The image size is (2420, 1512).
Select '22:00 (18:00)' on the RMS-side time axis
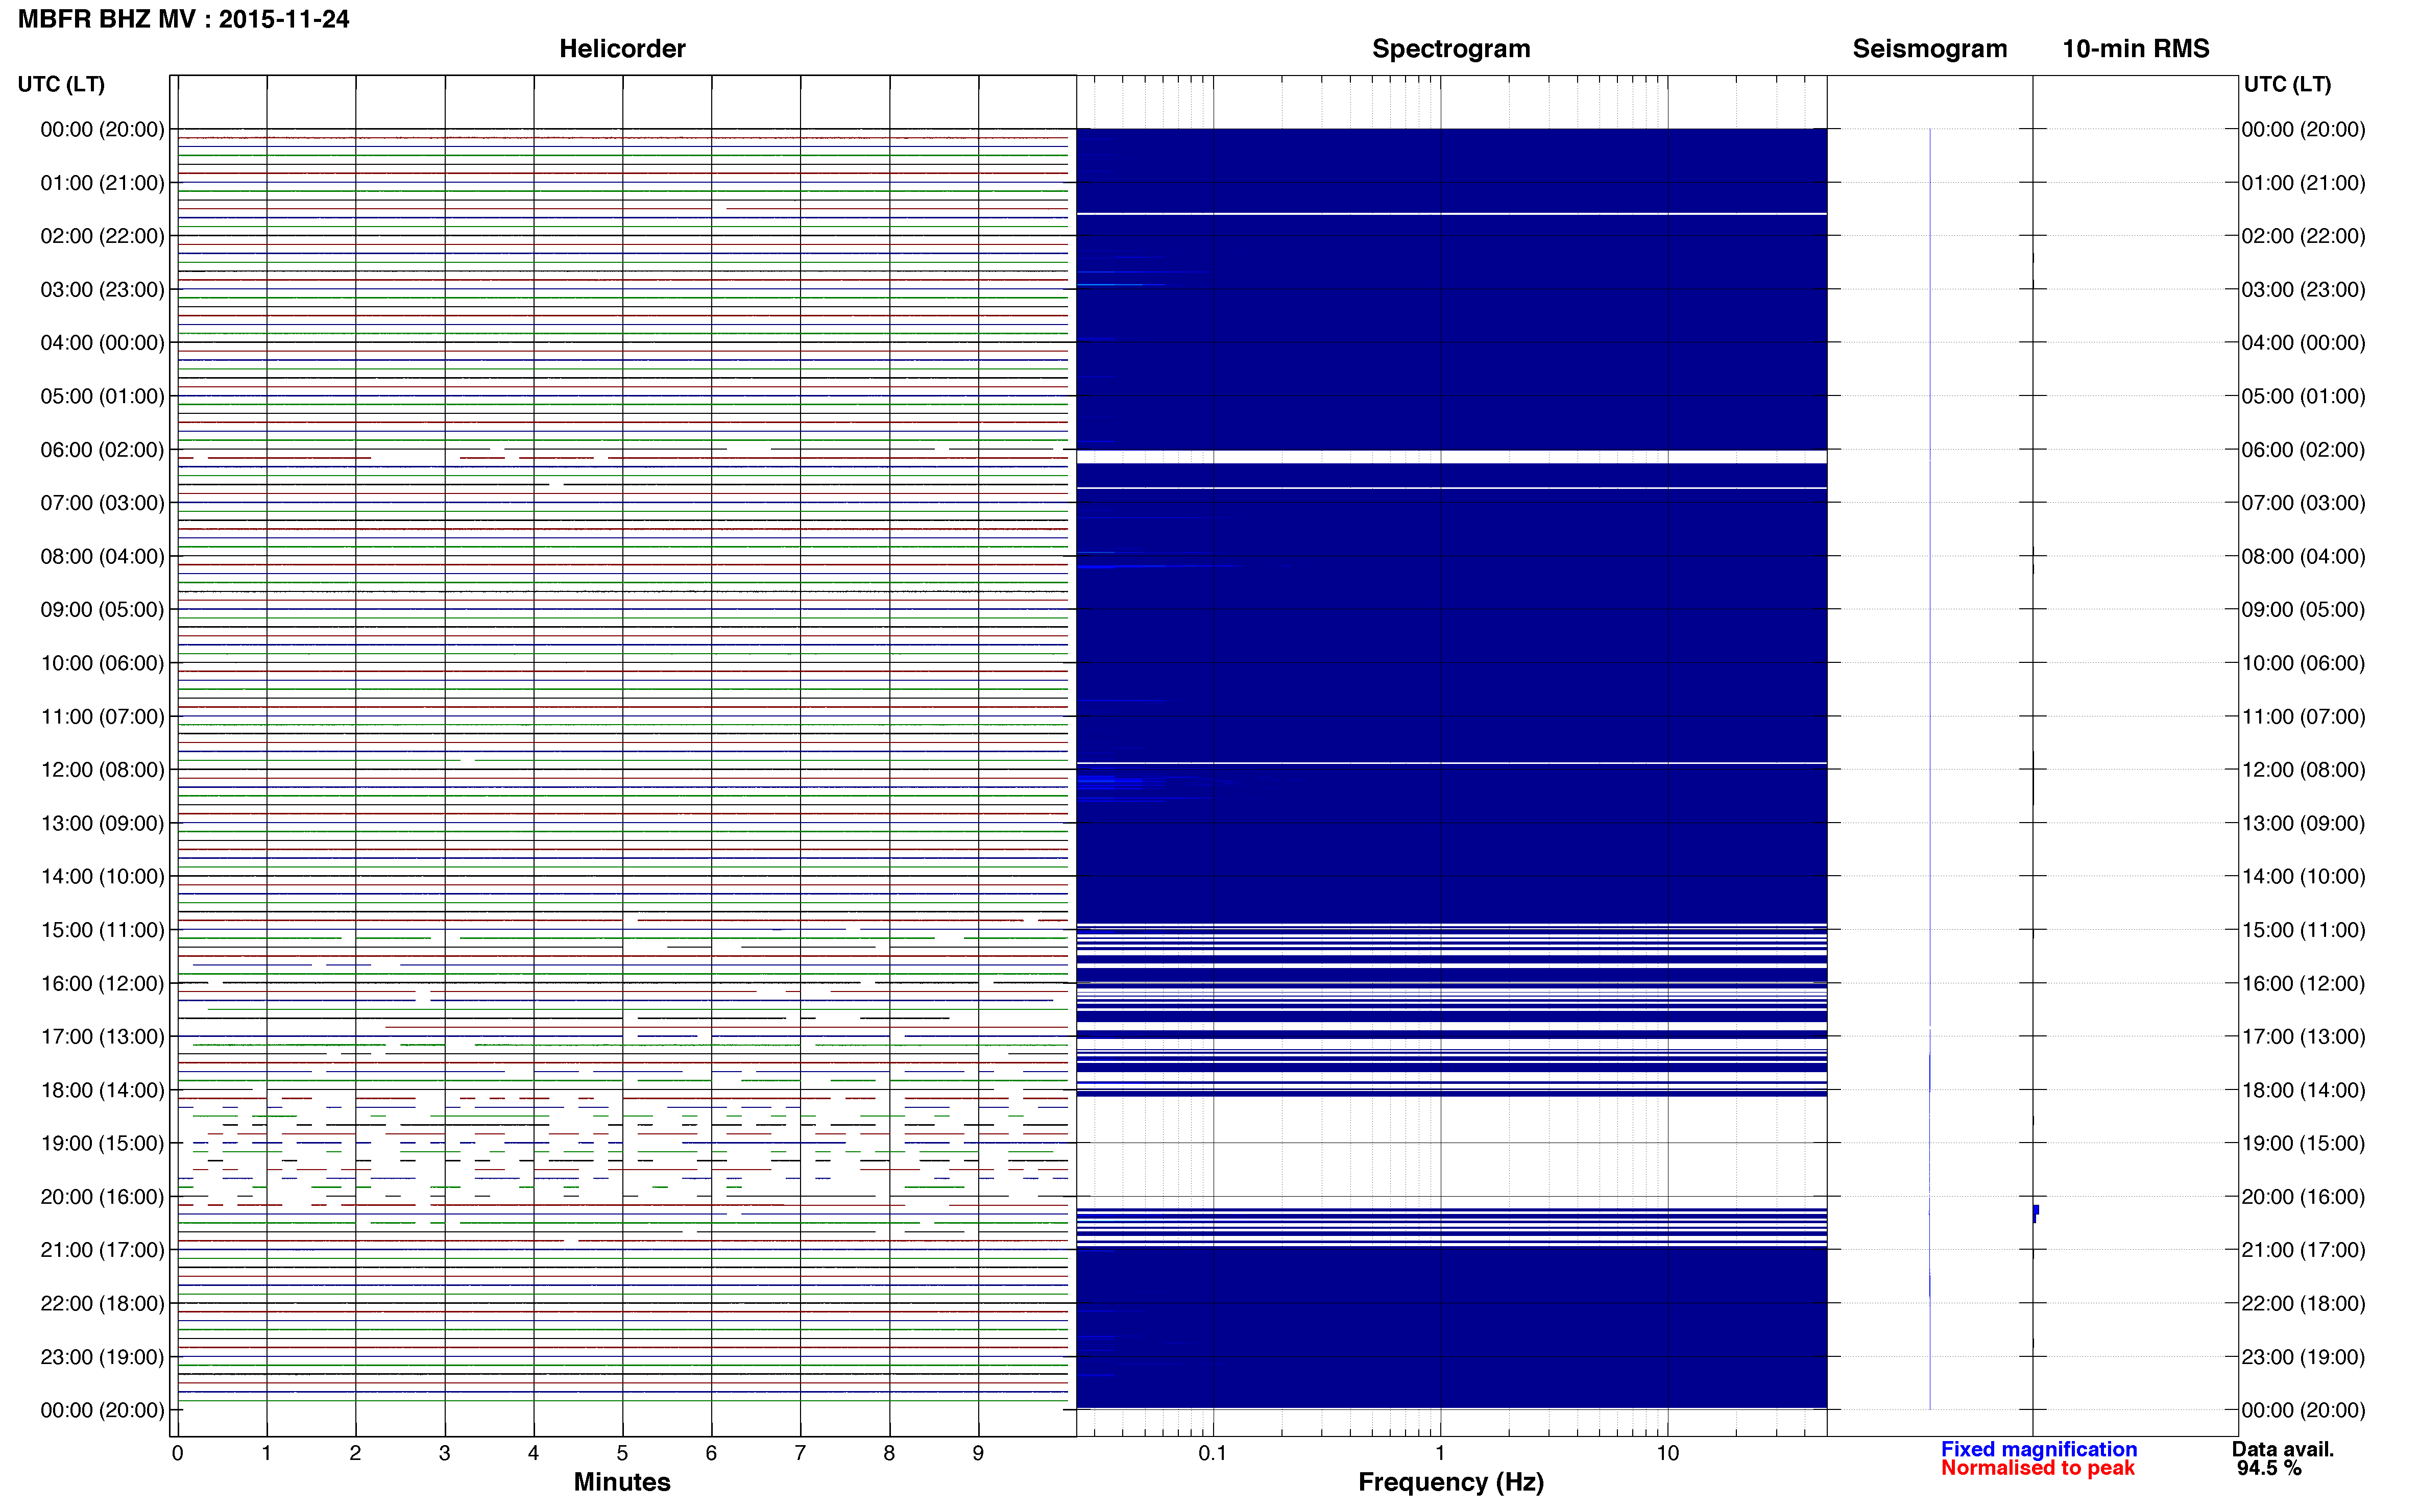(x=2303, y=1304)
